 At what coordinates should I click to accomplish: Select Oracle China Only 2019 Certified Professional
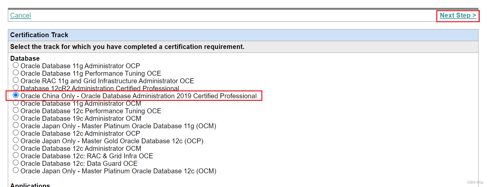[16, 95]
